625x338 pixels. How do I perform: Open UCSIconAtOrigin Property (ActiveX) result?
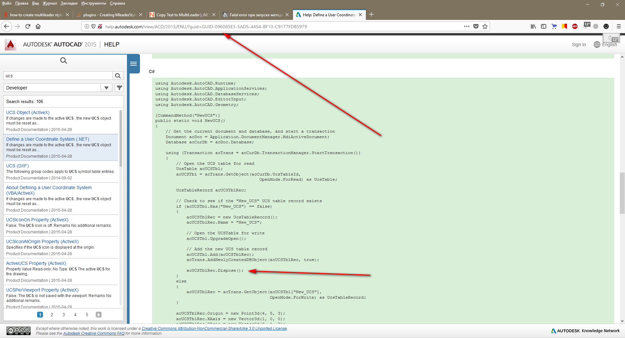click(x=42, y=241)
